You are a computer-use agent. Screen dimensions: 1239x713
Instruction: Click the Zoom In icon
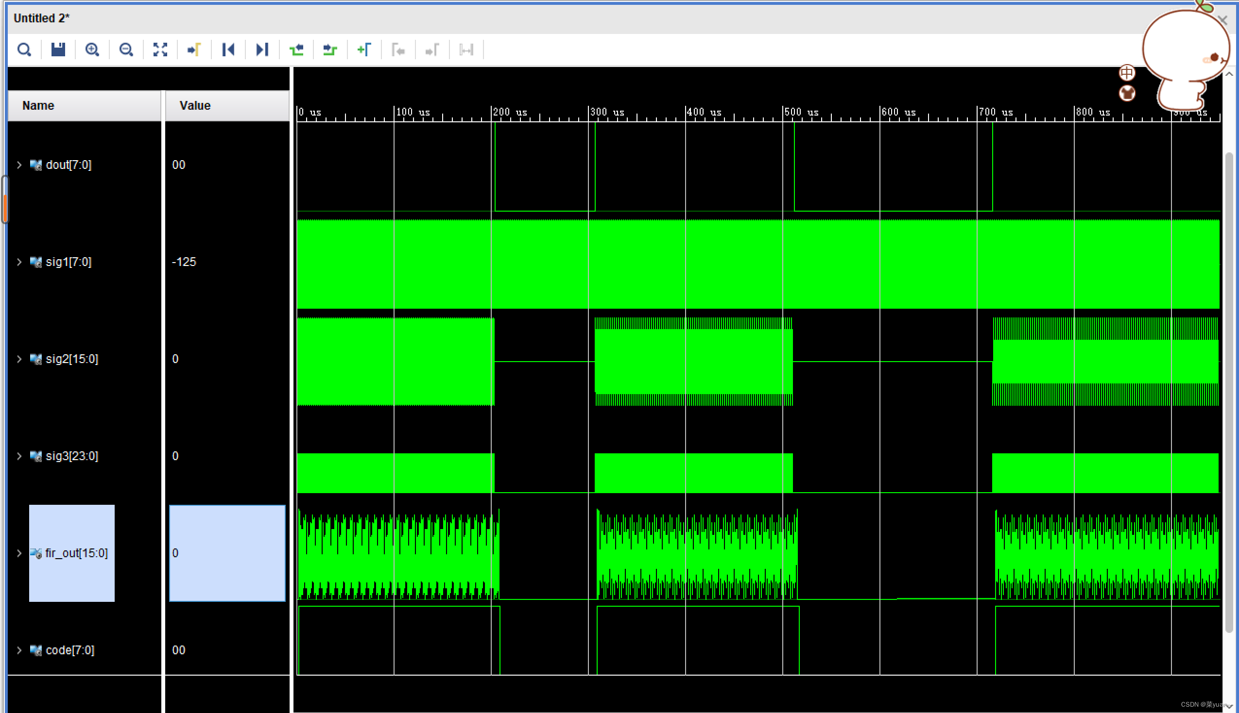[x=92, y=50]
